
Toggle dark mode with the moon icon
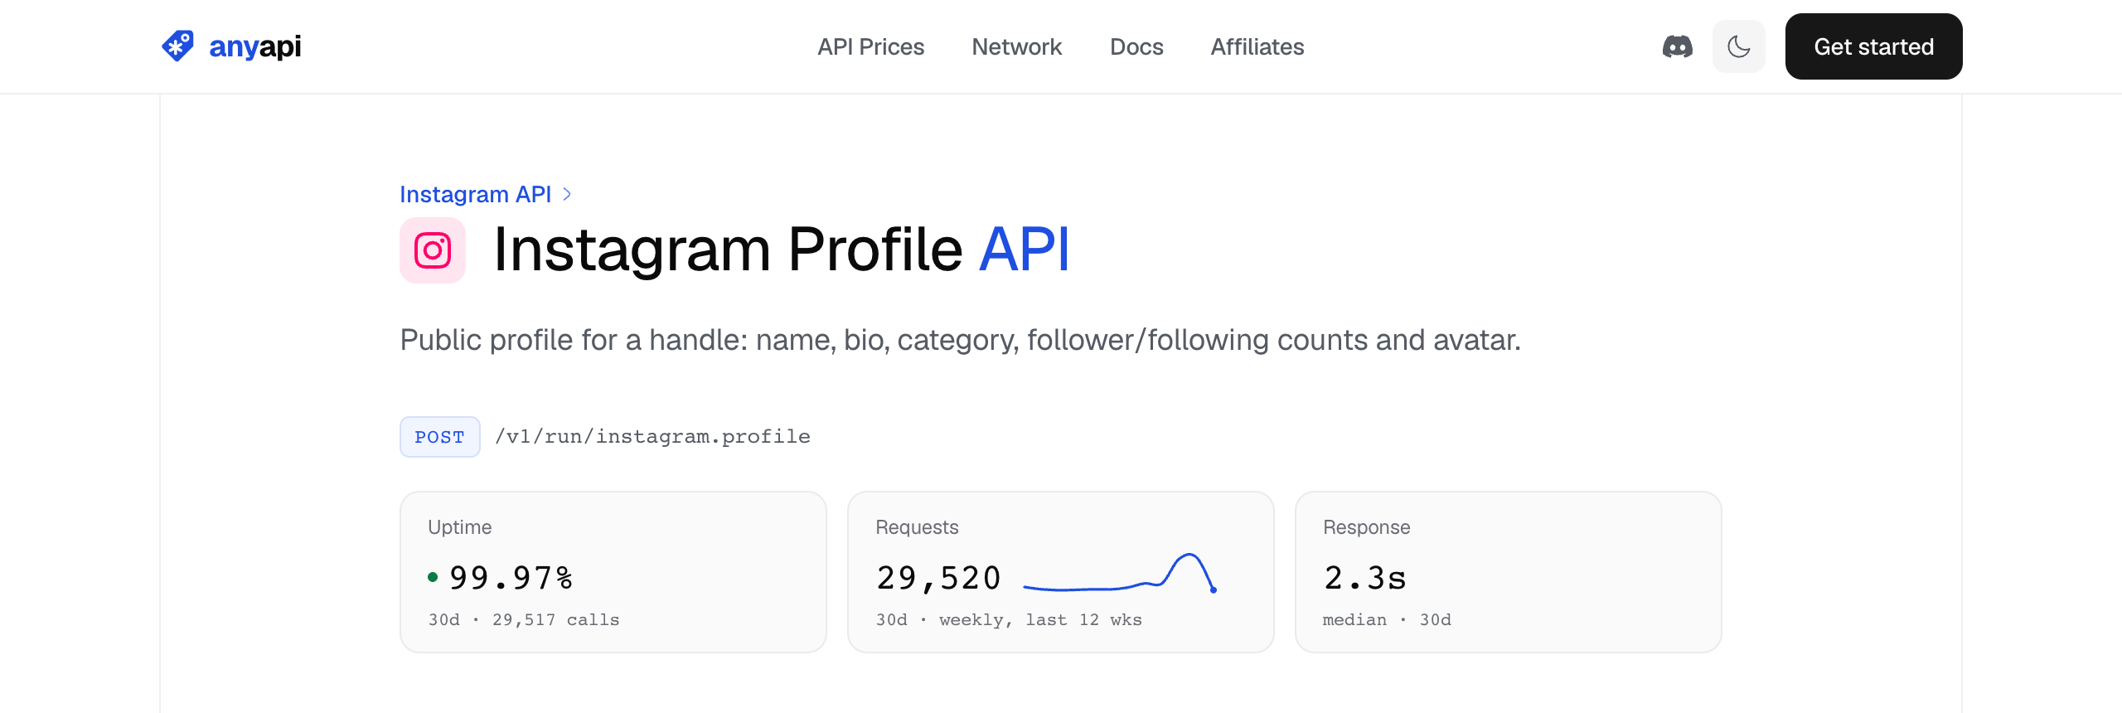1739,46
